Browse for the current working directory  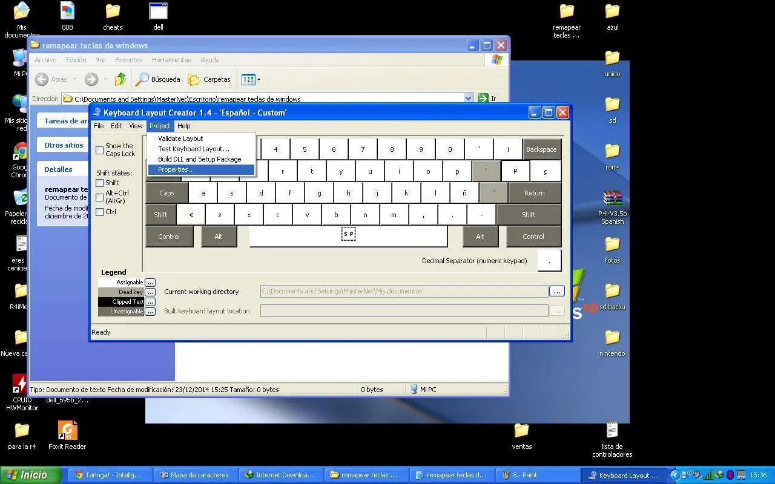click(x=556, y=292)
